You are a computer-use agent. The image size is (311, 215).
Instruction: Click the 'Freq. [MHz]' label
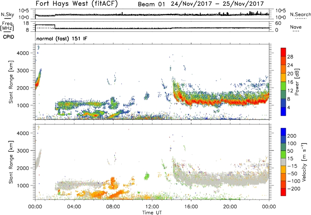[7, 26]
